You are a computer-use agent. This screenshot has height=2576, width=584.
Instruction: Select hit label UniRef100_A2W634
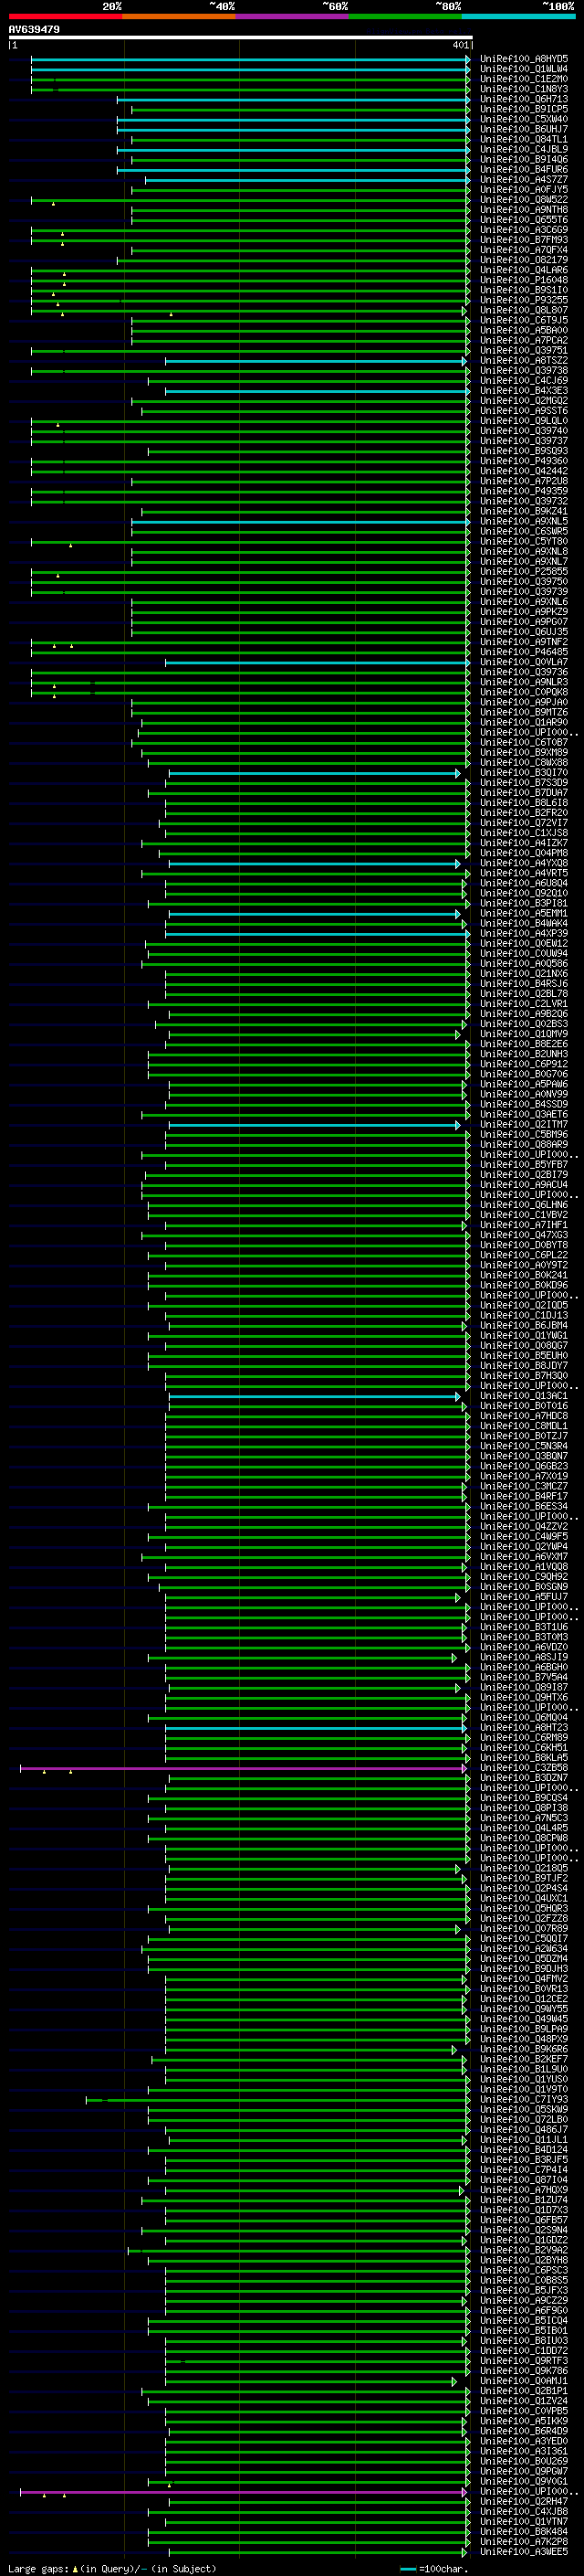524,1949
